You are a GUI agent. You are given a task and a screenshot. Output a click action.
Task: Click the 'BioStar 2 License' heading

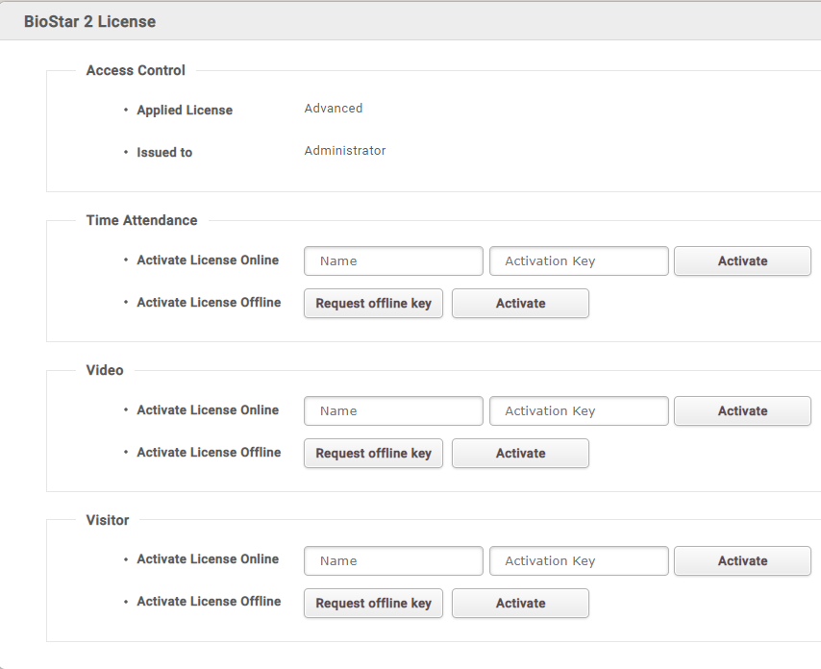coord(89,21)
